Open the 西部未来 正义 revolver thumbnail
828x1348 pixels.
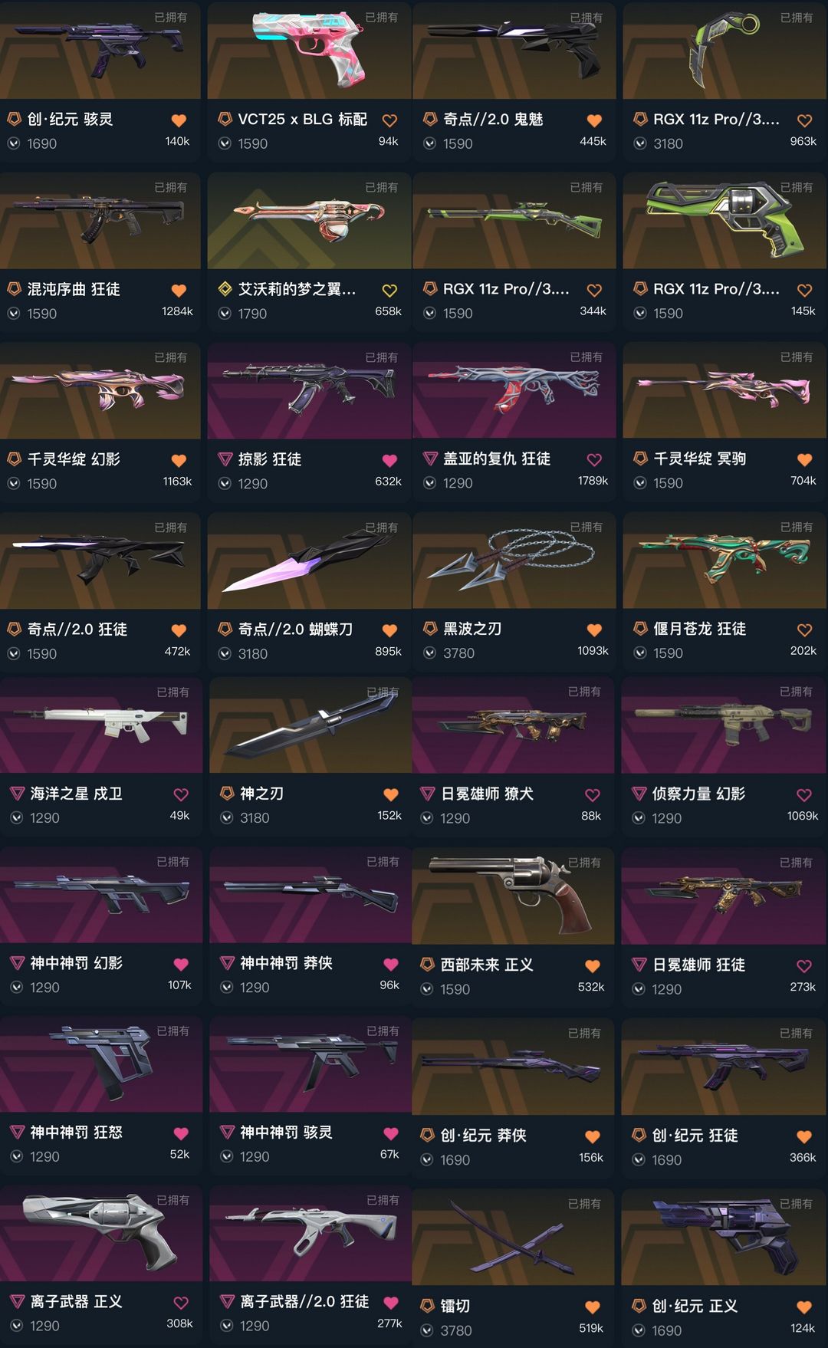(513, 896)
